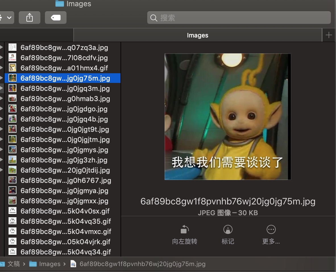Select file 6af89bc8gw...jg0jgmxx.jpg
The image size is (336, 272).
point(62,201)
